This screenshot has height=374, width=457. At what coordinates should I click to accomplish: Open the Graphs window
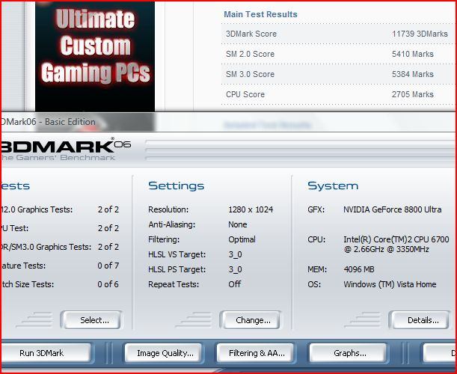pos(349,353)
